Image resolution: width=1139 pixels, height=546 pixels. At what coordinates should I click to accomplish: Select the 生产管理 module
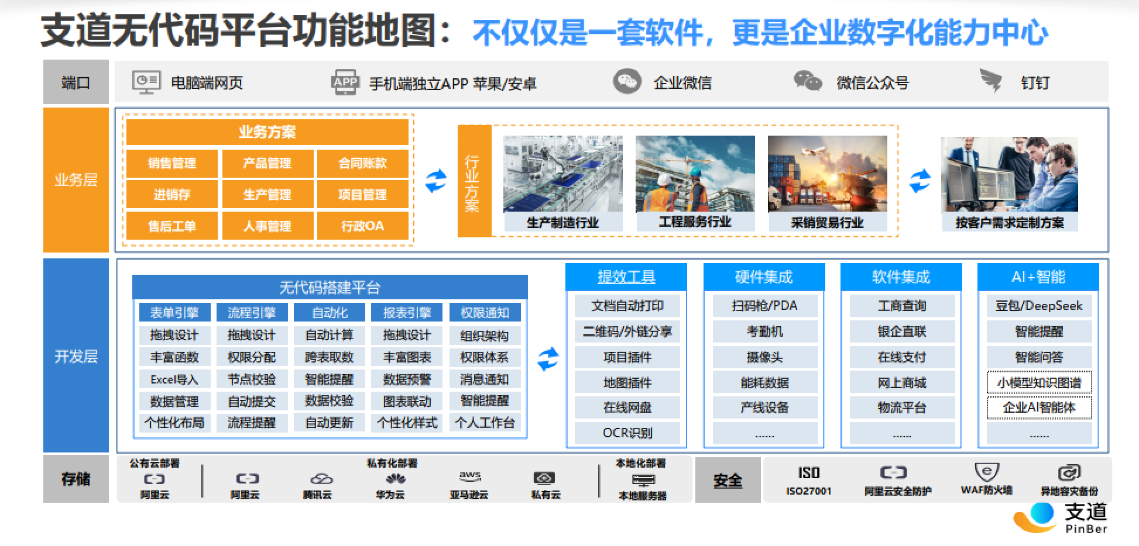pos(267,195)
